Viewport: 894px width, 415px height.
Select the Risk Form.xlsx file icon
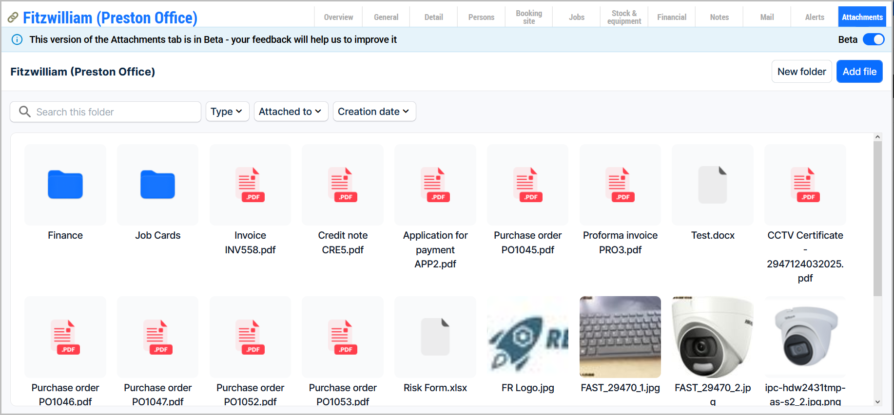pos(435,337)
